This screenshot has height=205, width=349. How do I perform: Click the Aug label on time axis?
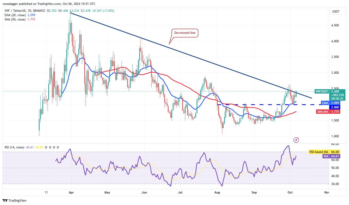[x=217, y=192]
